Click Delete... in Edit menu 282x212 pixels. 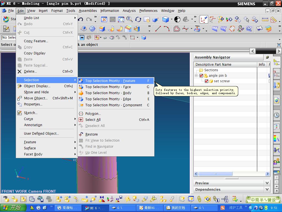tap(47, 71)
